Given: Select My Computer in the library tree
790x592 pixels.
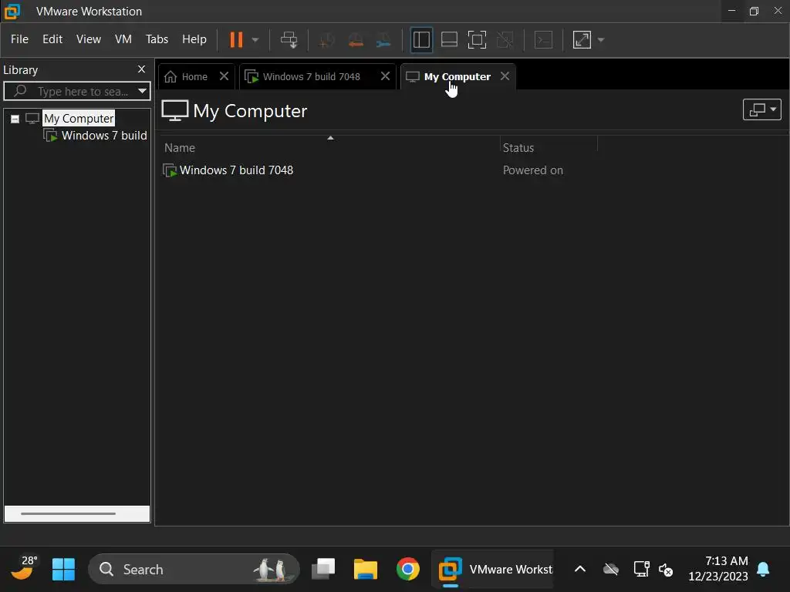Looking at the screenshot, I should [79, 118].
